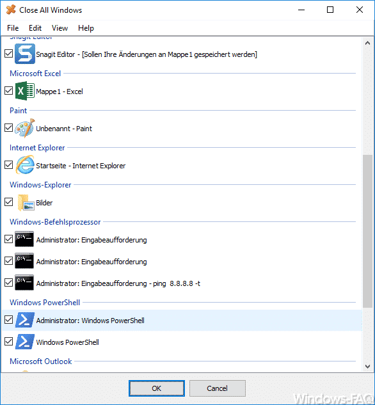
Task: Select 'Administrator: Windows PowerShell' text
Action: pos(90,321)
